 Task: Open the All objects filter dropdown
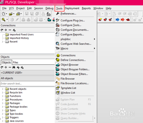[27, 78]
